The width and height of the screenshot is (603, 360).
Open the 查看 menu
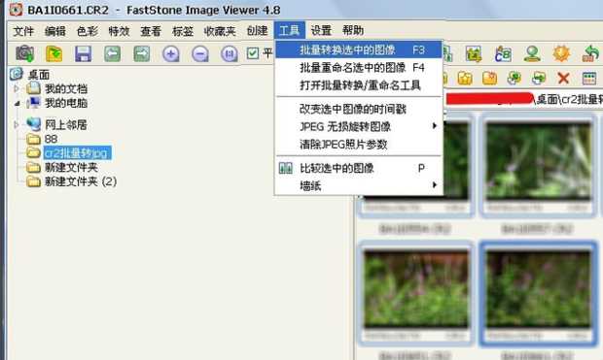pos(151,31)
